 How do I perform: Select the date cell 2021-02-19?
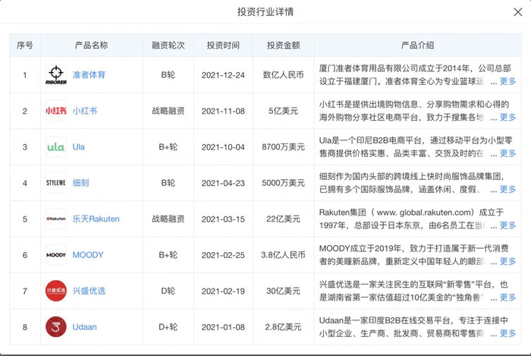[223, 291]
